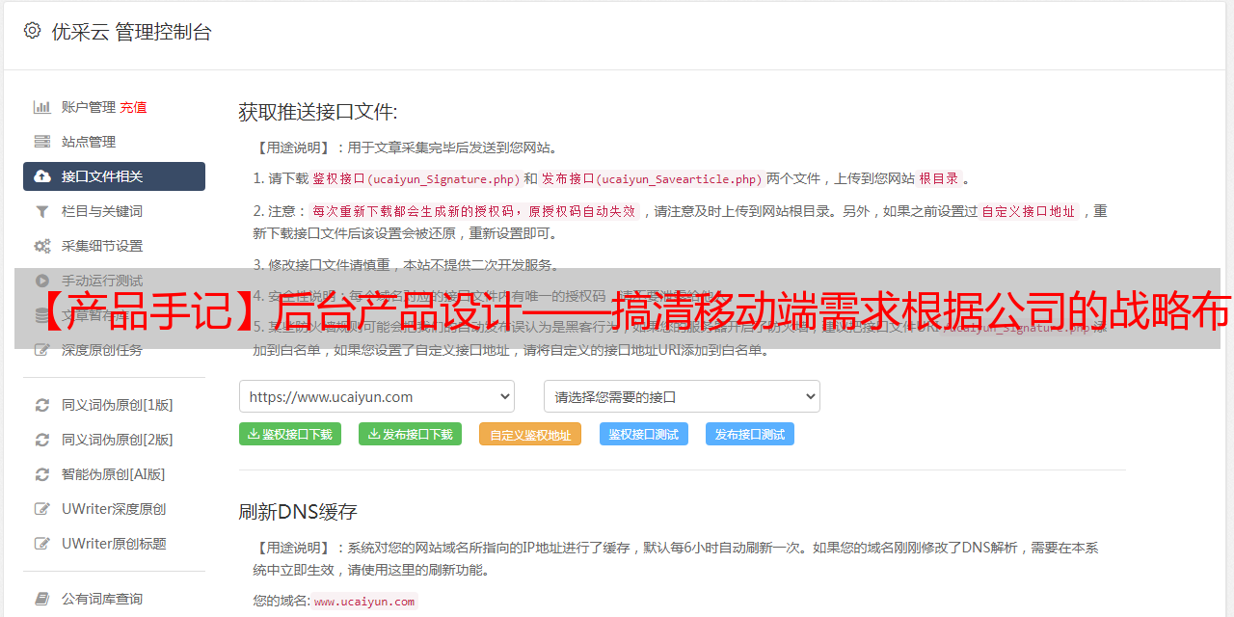Open UWriter深度原创 menu item

114,509
